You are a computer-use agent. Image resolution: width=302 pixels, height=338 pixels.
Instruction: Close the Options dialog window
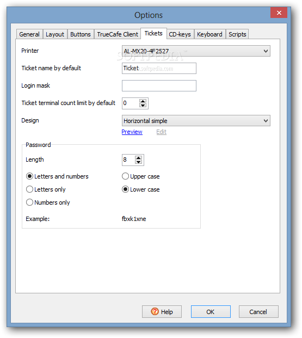[279, 13]
